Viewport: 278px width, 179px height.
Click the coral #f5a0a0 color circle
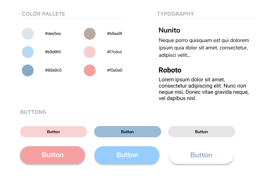[x=90, y=70]
